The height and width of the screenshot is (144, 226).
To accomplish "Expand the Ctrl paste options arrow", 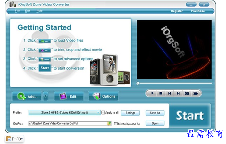I will point(22,139).
